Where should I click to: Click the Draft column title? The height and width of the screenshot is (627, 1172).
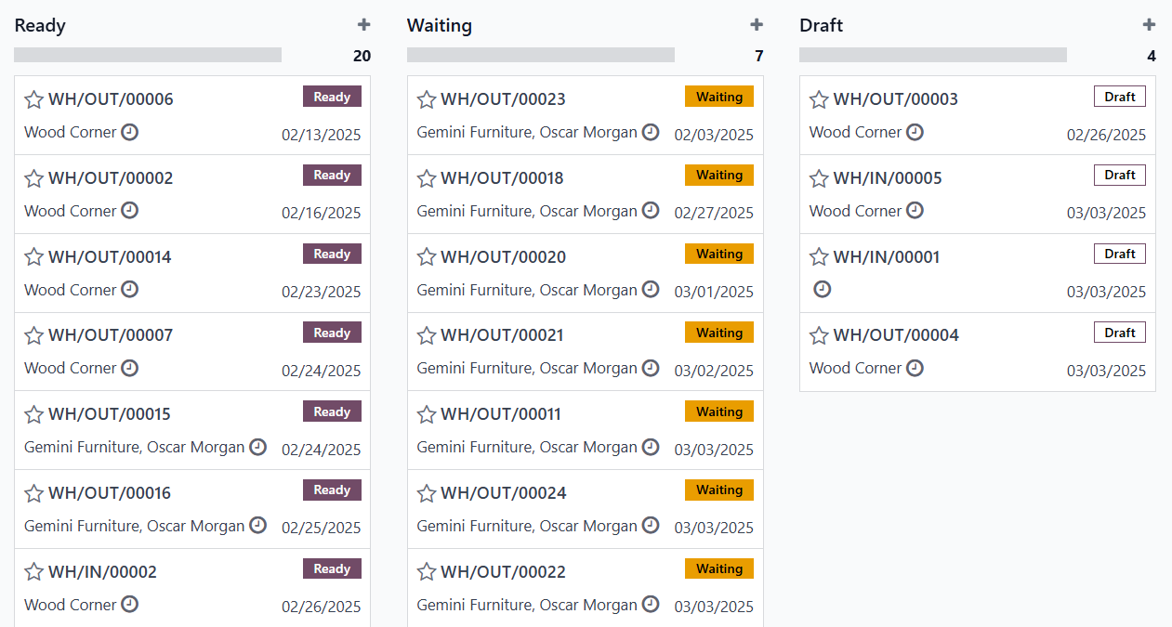tap(822, 26)
